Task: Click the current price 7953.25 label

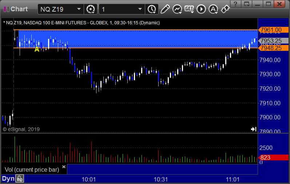Action: pos(274,41)
